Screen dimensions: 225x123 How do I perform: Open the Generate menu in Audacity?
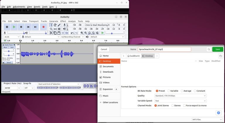point(54,21)
